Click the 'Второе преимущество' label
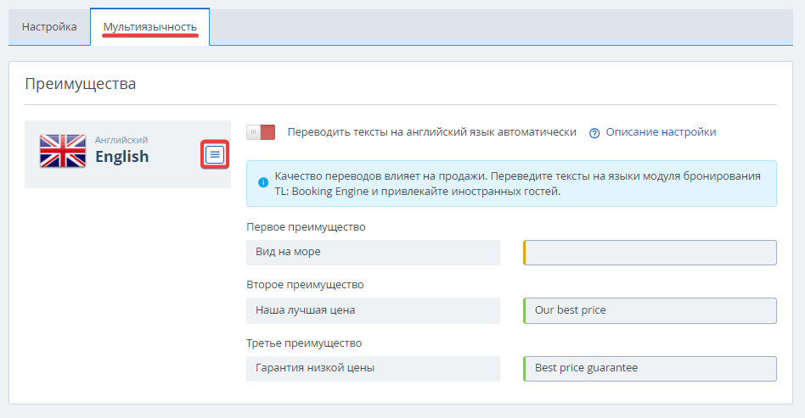 [305, 285]
